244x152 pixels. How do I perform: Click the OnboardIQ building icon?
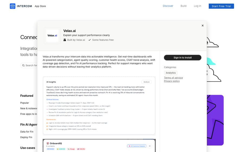click(48, 143)
